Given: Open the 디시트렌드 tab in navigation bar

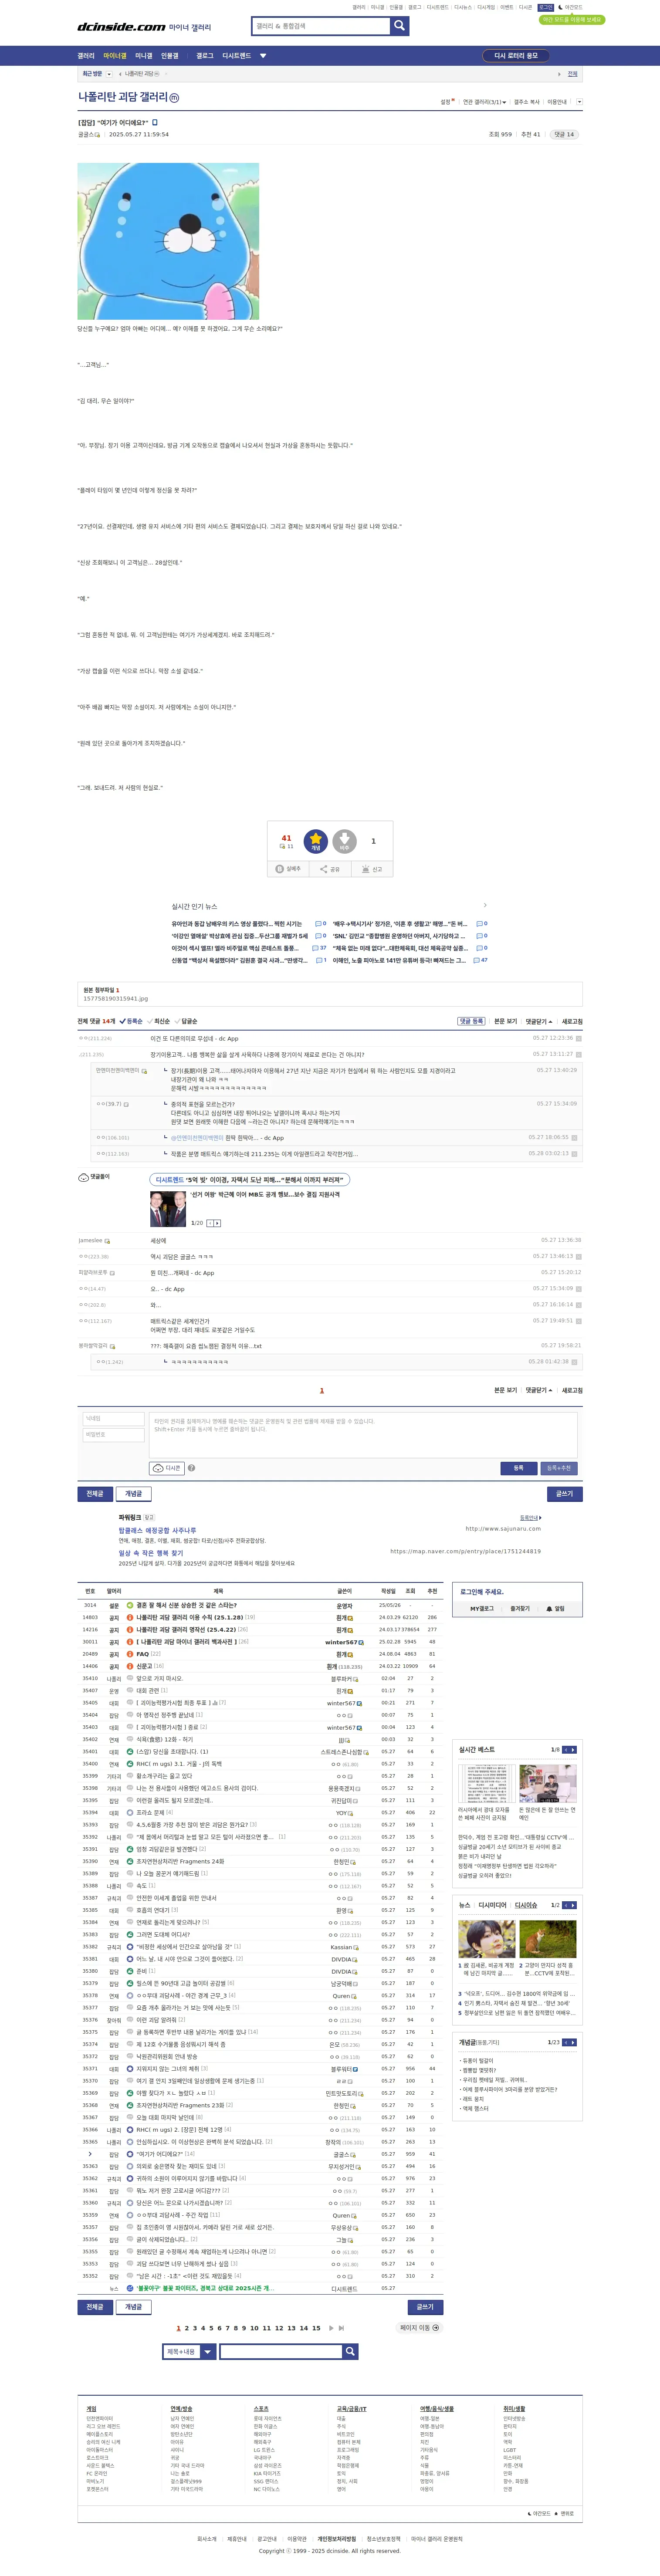Looking at the screenshot, I should click(236, 56).
